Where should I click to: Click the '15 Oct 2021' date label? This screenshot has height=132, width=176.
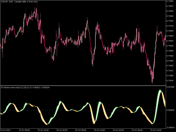(x=6, y=130)
